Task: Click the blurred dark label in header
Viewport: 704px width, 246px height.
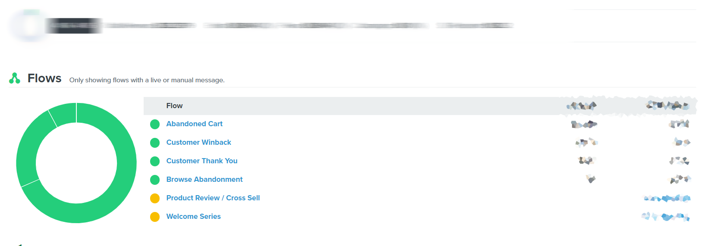Action: point(74,25)
